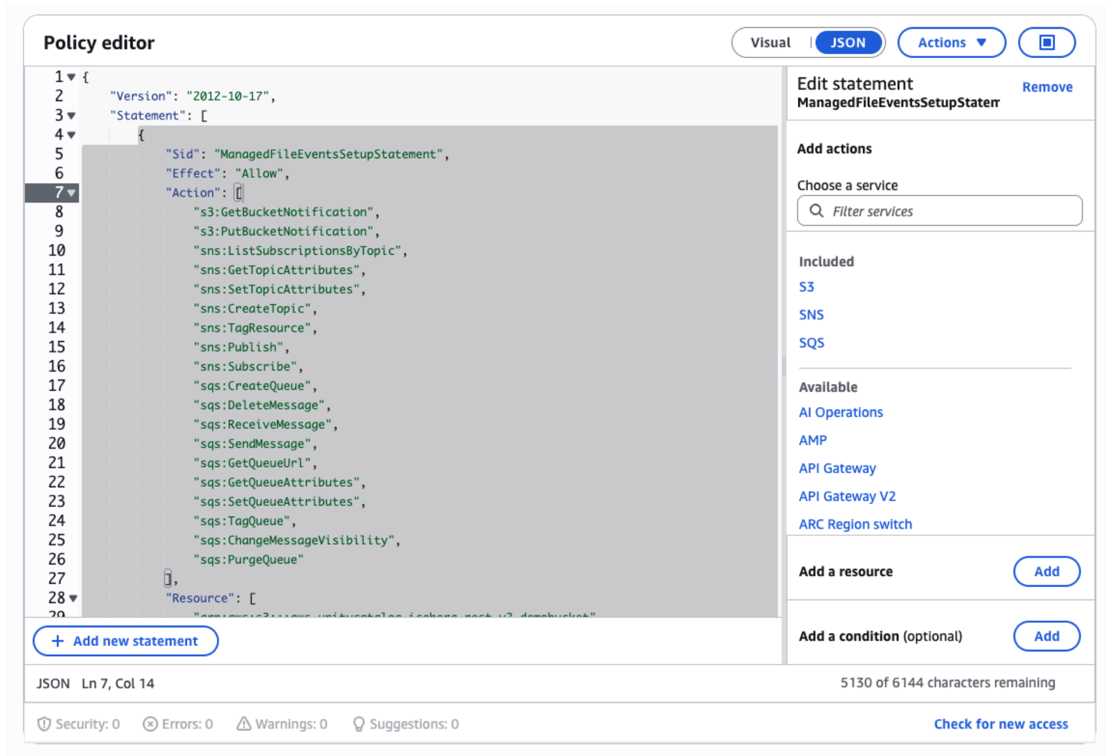
Task: Switch to the Visual editor mode
Action: point(770,42)
